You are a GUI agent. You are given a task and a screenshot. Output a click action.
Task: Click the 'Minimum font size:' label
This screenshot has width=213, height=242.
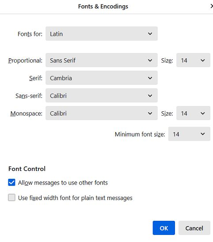point(140,134)
